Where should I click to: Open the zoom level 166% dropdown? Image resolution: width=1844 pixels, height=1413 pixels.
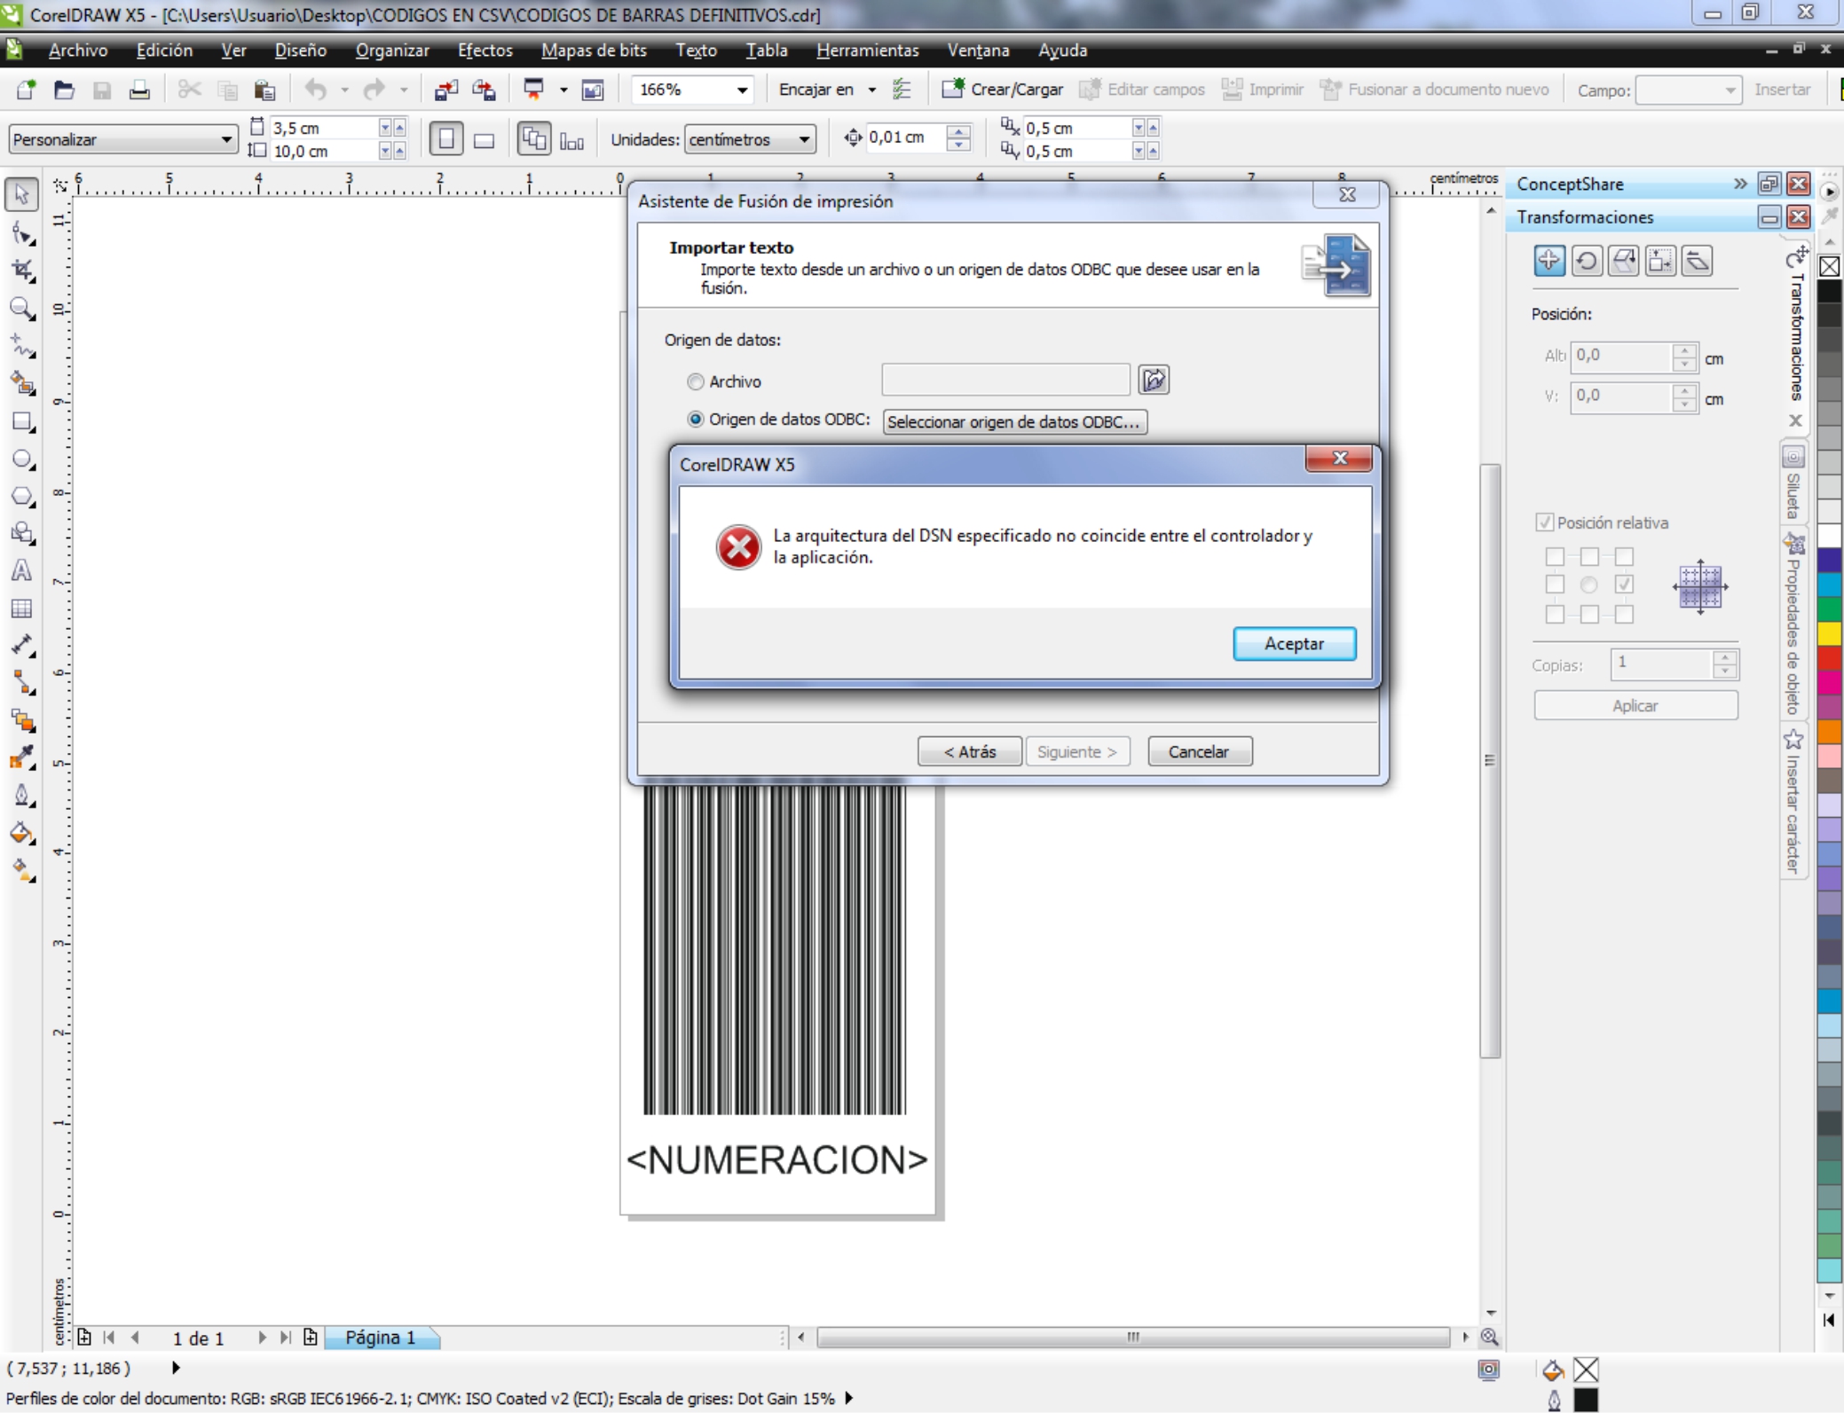coord(742,90)
